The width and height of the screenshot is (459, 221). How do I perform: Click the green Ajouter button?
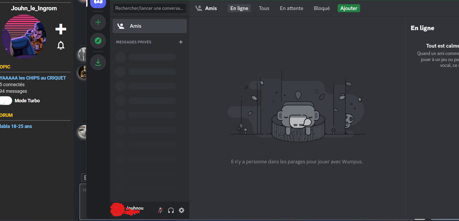[x=349, y=8]
